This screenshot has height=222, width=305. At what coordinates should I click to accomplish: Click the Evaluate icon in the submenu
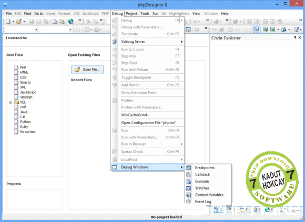tap(188, 181)
